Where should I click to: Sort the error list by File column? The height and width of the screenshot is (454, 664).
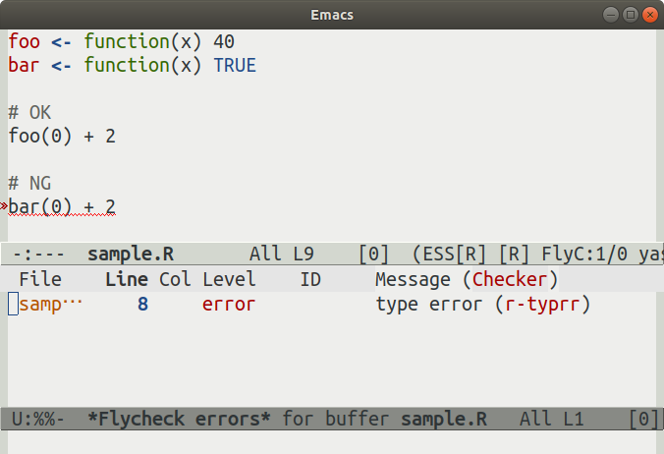[40, 279]
